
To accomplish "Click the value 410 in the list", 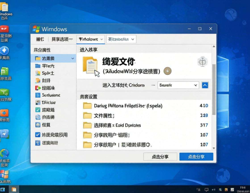I will coord(204,106).
